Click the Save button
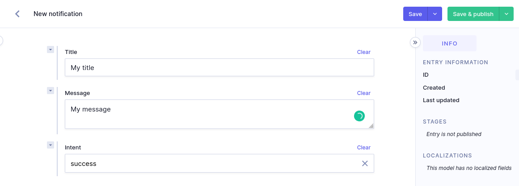Viewport: 519px width, 186px height. coord(415,14)
